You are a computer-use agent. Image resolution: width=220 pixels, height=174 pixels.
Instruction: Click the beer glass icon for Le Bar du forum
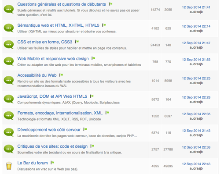point(9,166)
